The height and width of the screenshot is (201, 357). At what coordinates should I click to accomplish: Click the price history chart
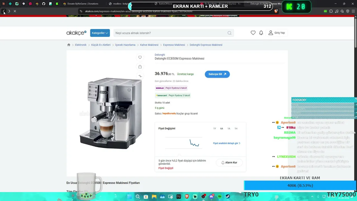click(x=184, y=143)
